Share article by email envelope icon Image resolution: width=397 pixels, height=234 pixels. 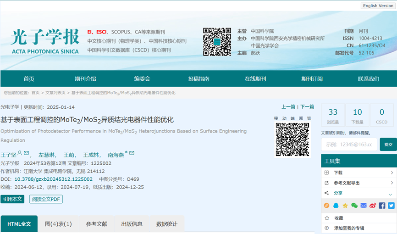pyautogui.click(x=364, y=206)
